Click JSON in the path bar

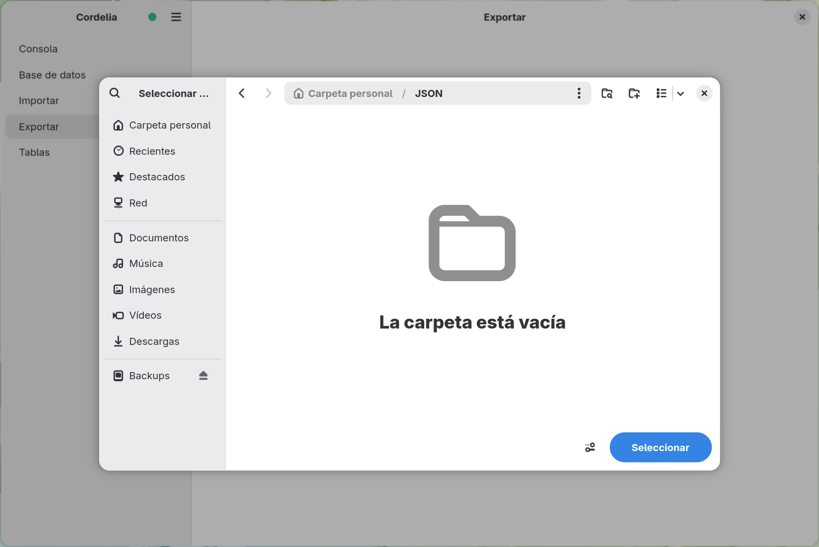(x=429, y=94)
